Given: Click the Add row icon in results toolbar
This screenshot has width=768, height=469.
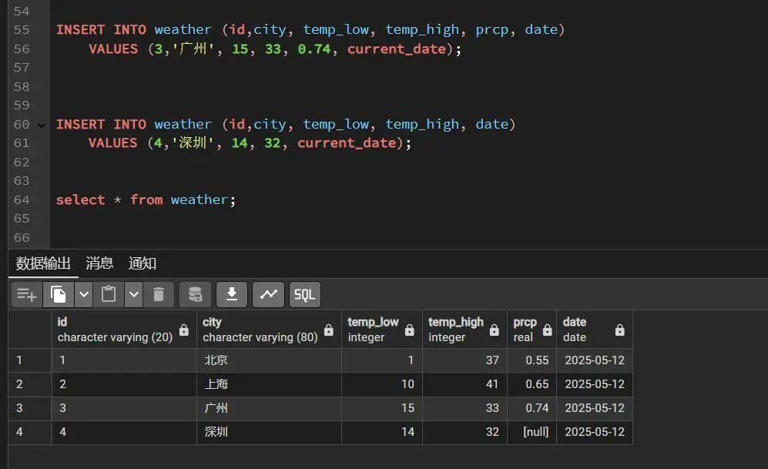Looking at the screenshot, I should tap(26, 294).
